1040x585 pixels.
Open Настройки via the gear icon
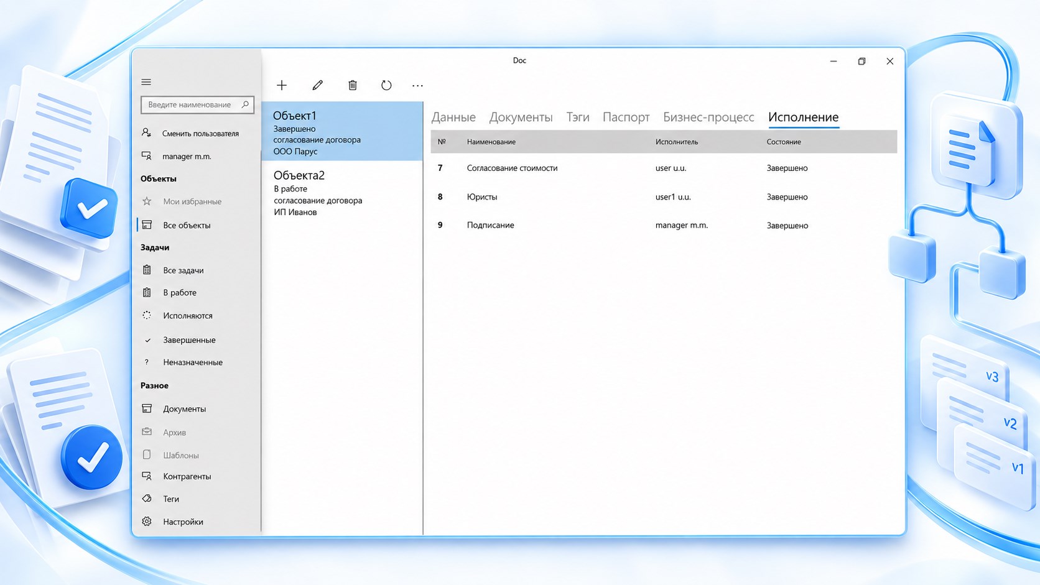point(147,522)
